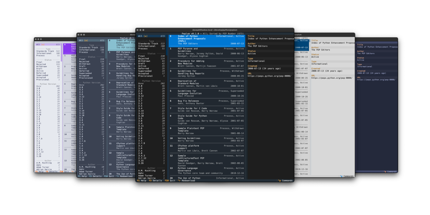The image size is (430, 215).
Task: Filter by Provisional status in front dark window
Action: point(152,76)
